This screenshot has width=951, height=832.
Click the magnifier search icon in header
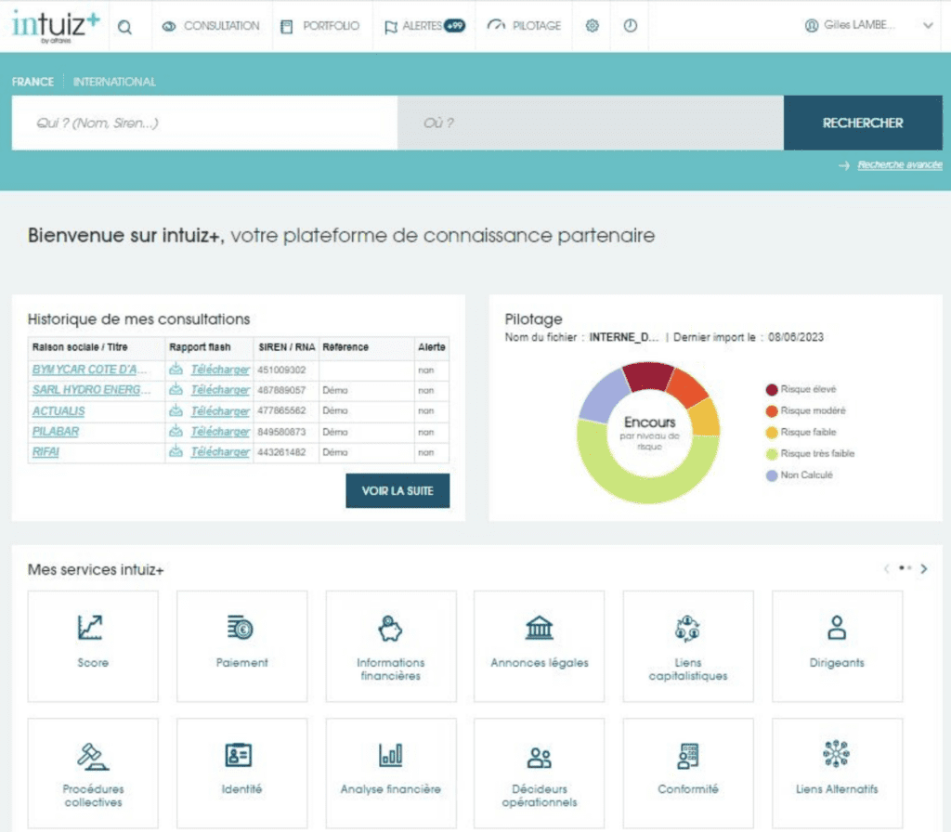pyautogui.click(x=125, y=27)
